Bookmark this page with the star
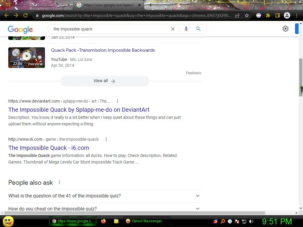 tap(247, 15)
